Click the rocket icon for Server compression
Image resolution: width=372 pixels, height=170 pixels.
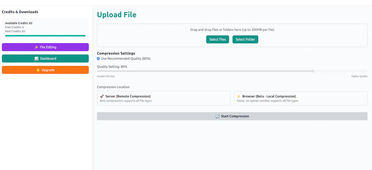(102, 96)
